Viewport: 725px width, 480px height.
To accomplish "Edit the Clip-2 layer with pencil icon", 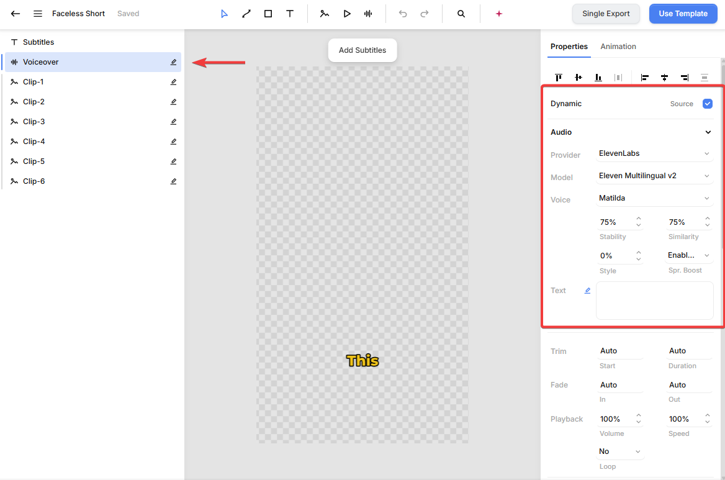I will (x=173, y=102).
